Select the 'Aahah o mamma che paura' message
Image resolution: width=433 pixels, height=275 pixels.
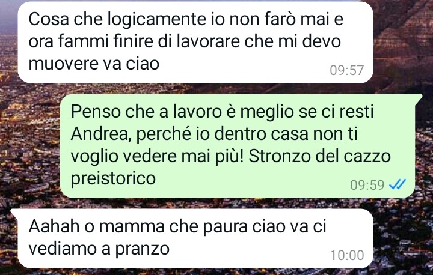point(192,238)
